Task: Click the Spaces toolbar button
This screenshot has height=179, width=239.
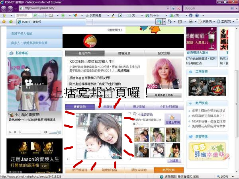Action: pos(153,16)
